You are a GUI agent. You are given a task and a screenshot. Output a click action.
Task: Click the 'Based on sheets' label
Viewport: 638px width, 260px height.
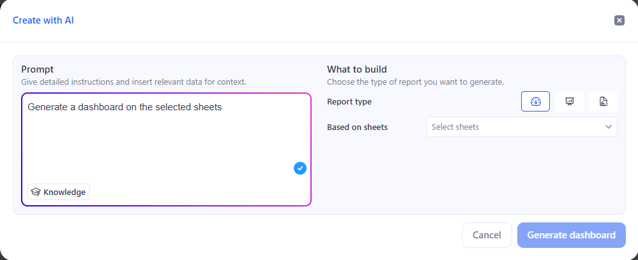(x=357, y=127)
